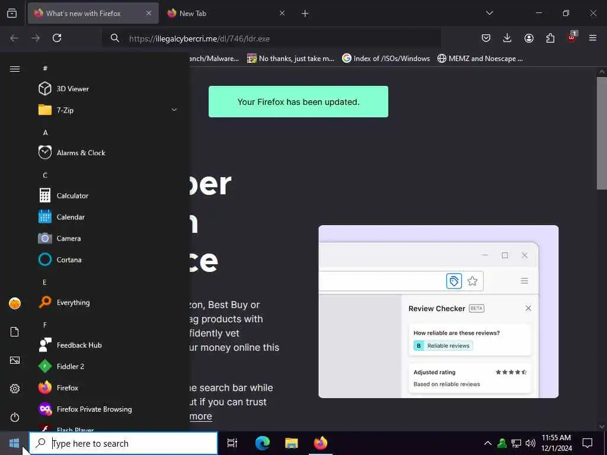Viewport: 607px width, 455px height.
Task: Go forward one page
Action: (36, 38)
